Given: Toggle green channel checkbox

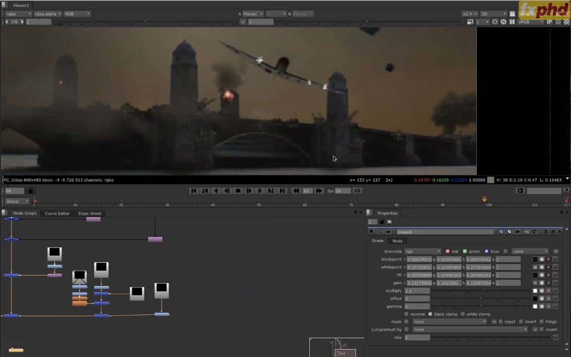Looking at the screenshot, I should point(464,251).
